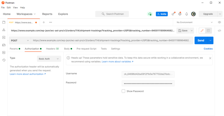Open the capture requests satellite icon

click(x=173, y=14)
